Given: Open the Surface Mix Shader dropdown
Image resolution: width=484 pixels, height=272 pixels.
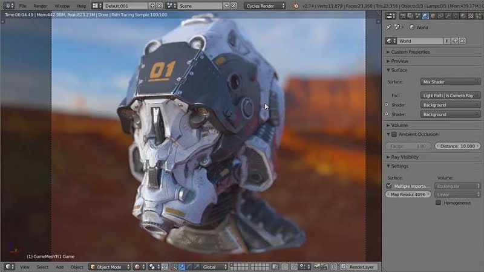Looking at the screenshot, I should pyautogui.click(x=451, y=81).
